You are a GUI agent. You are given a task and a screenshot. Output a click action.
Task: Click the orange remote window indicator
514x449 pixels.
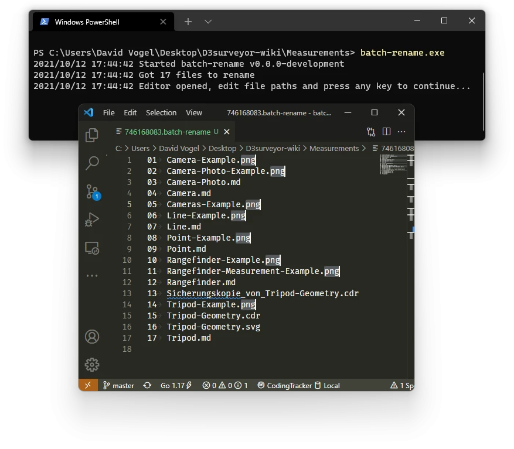coord(88,385)
